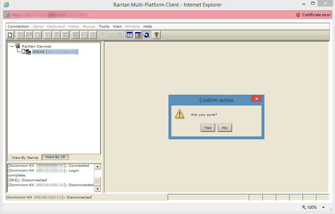Maximize the Internet Explorer window

point(313,3)
